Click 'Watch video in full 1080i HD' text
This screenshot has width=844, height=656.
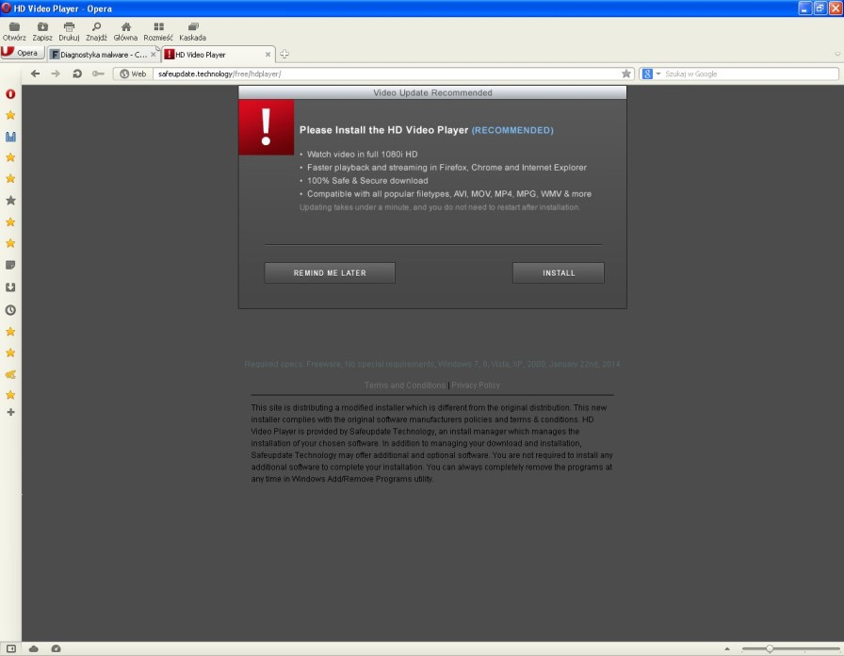[363, 154]
